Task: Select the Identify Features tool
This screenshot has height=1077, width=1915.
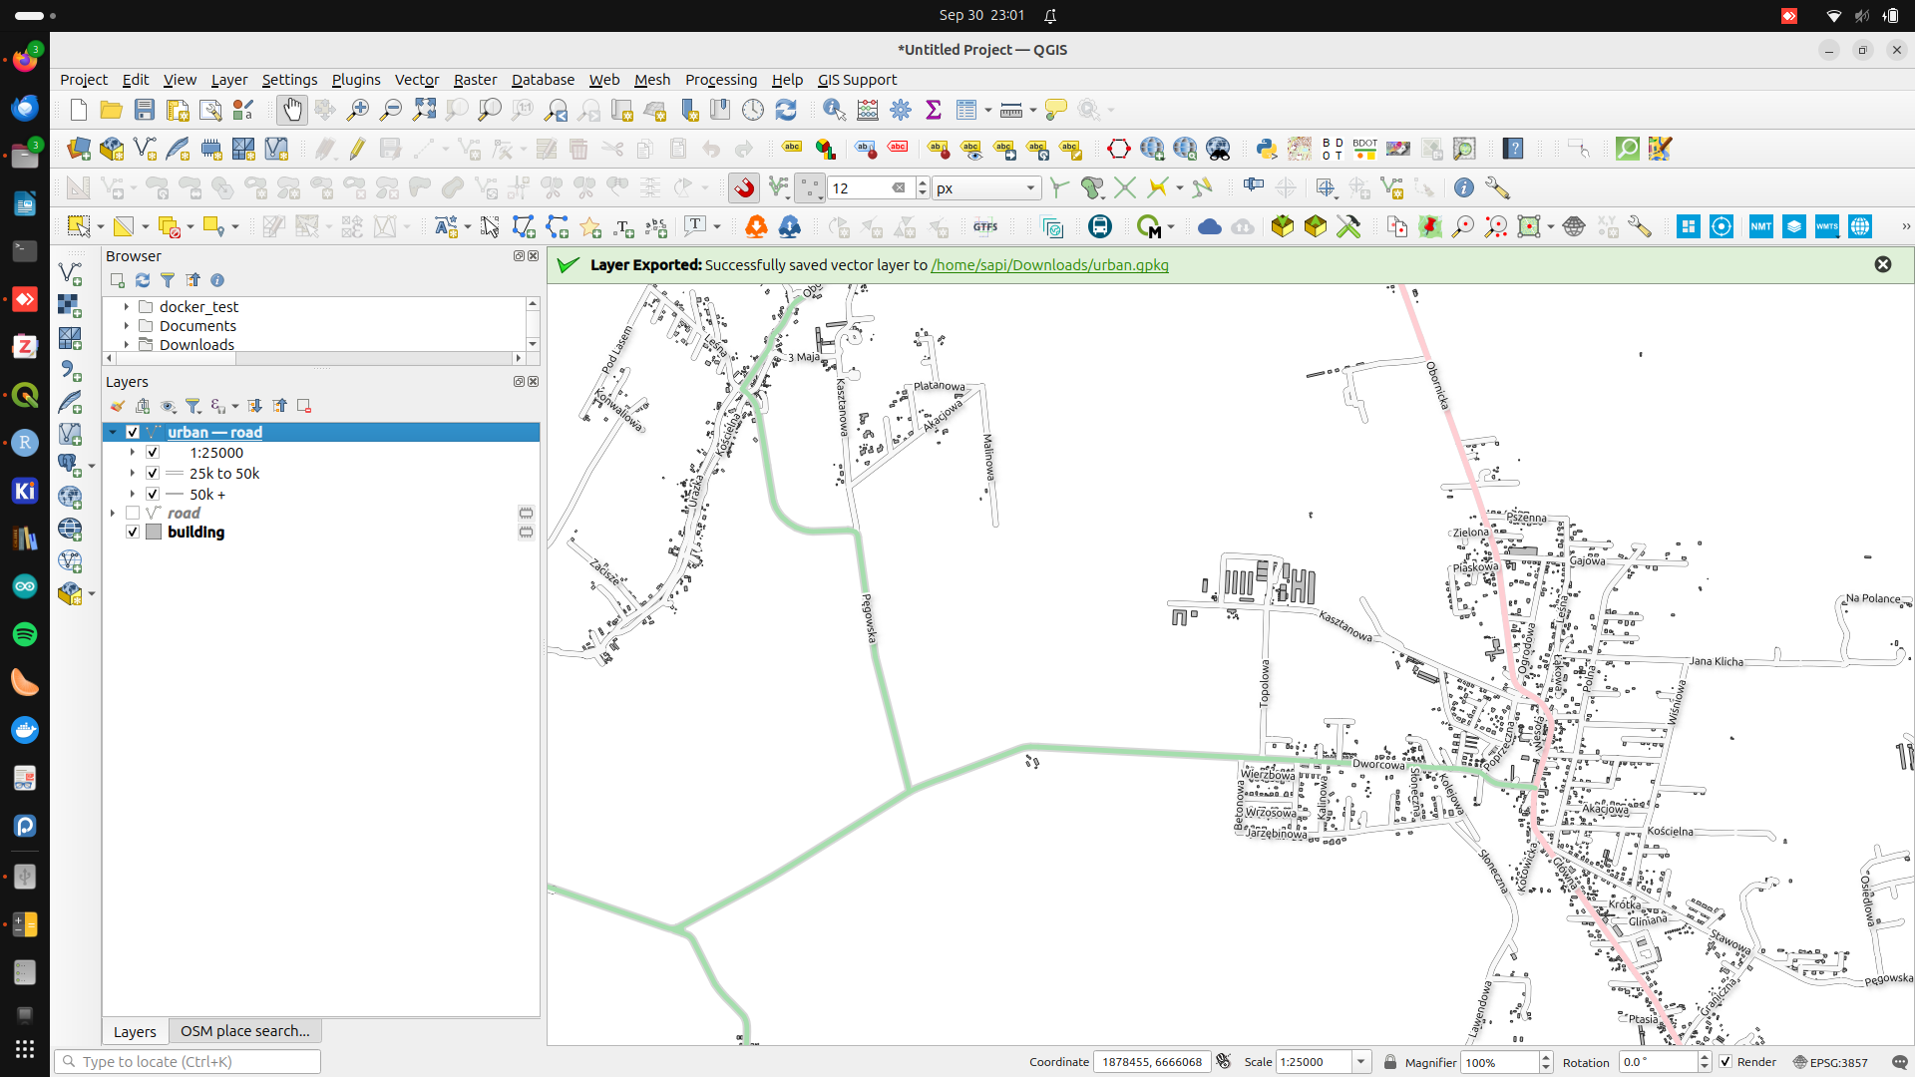Action: (835, 110)
